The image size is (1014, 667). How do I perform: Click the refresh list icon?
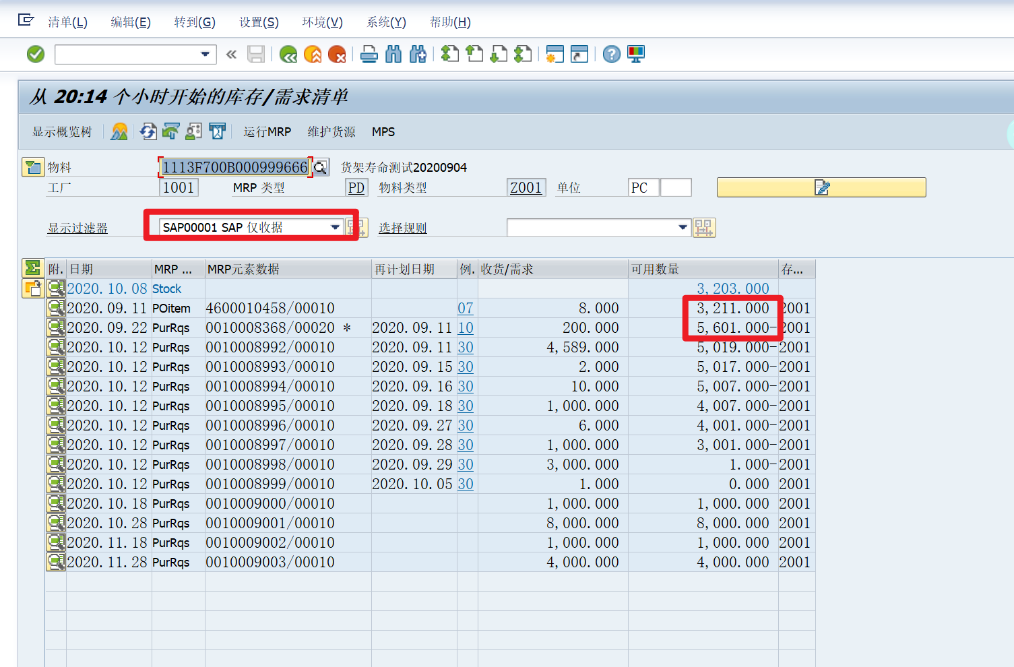(x=148, y=131)
